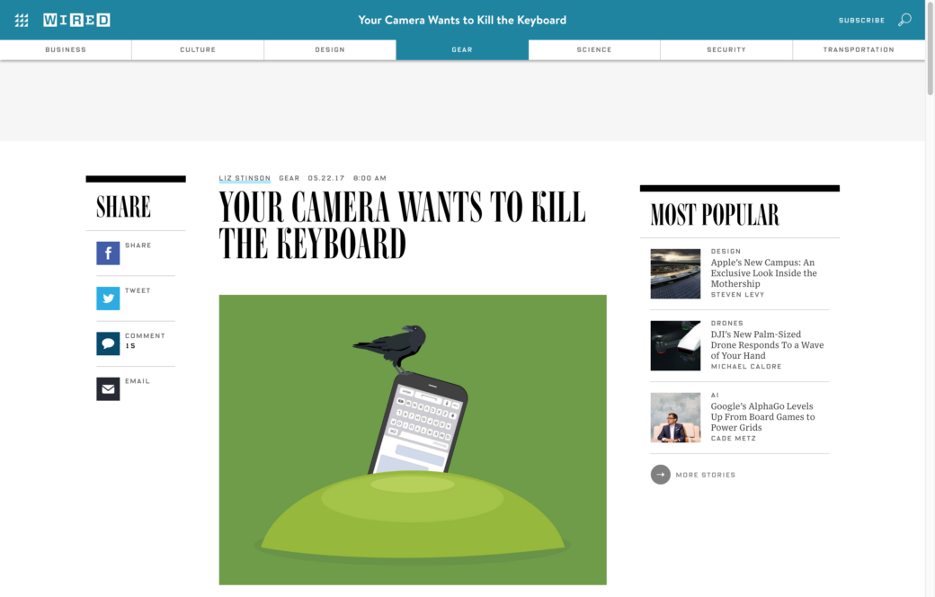Navigate to the Transportation tab

click(x=859, y=49)
